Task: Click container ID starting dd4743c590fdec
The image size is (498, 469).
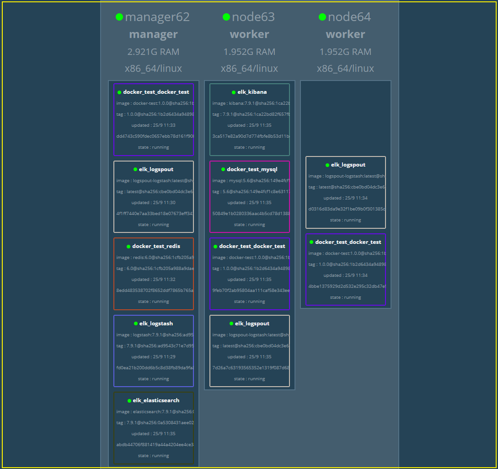Action: pyautogui.click(x=155, y=136)
